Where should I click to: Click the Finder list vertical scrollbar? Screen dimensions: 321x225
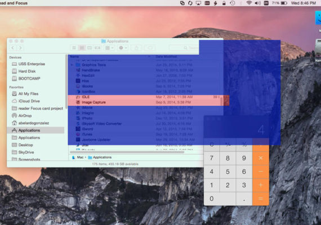coord(221,102)
